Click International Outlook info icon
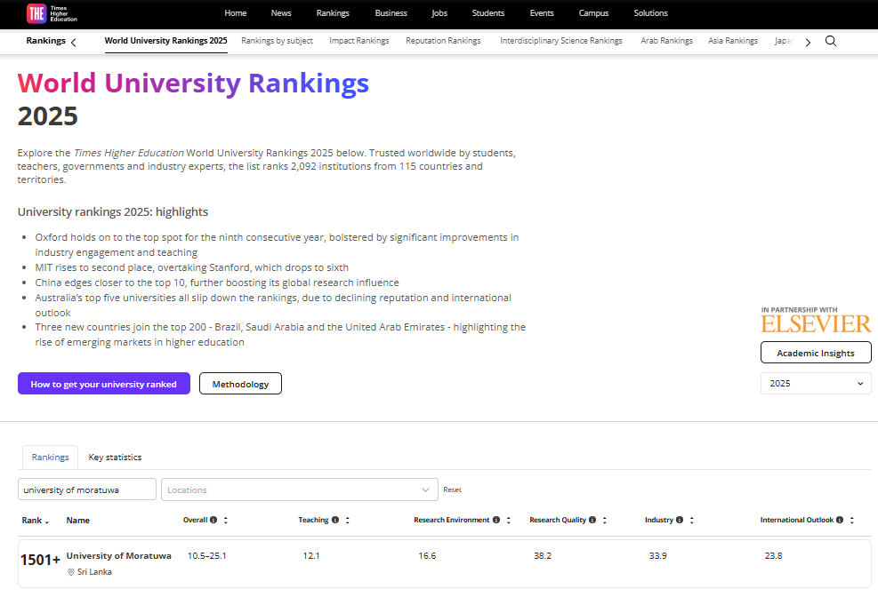This screenshot has height=605, width=878. (x=840, y=520)
